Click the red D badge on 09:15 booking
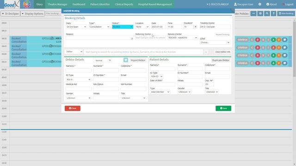This screenshot has width=296, height=166. [258, 63]
